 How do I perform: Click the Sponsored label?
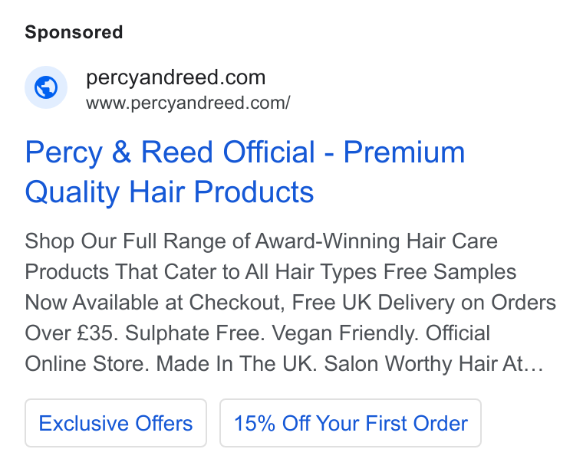[x=74, y=32]
